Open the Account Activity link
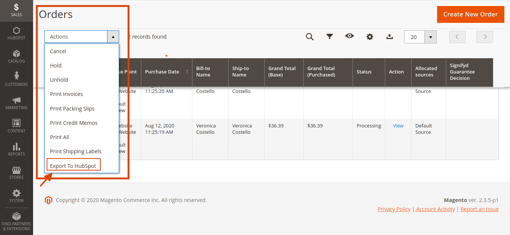Image resolution: width=510 pixels, height=235 pixels. pos(435,209)
